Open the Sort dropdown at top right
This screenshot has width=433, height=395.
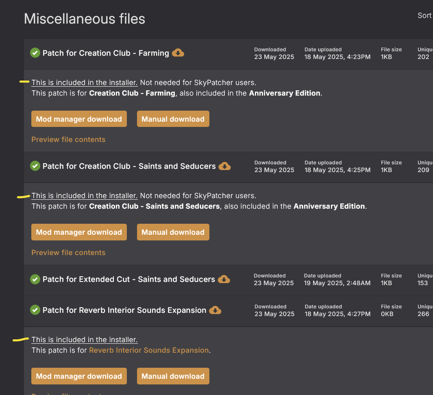pyautogui.click(x=424, y=15)
